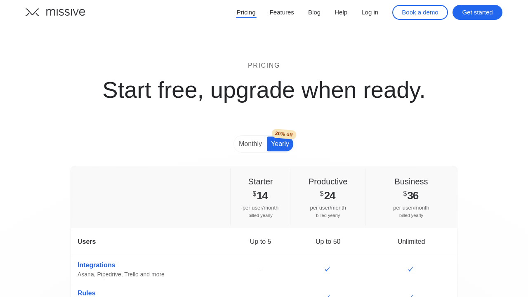Open the Help page
The height and width of the screenshot is (297, 528).
[341, 12]
